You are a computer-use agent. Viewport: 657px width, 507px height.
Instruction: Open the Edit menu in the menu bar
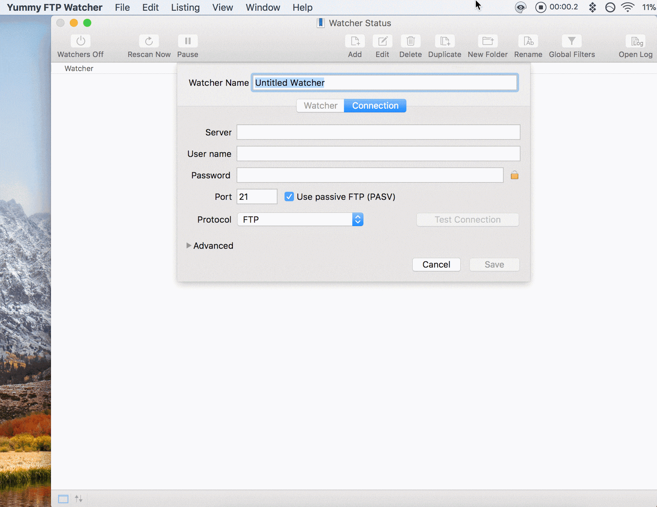tap(150, 7)
